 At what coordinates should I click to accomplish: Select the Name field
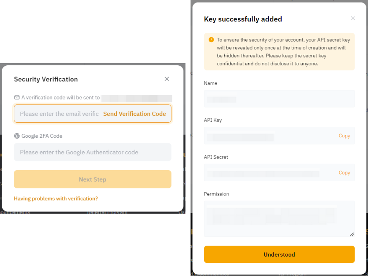point(279,99)
